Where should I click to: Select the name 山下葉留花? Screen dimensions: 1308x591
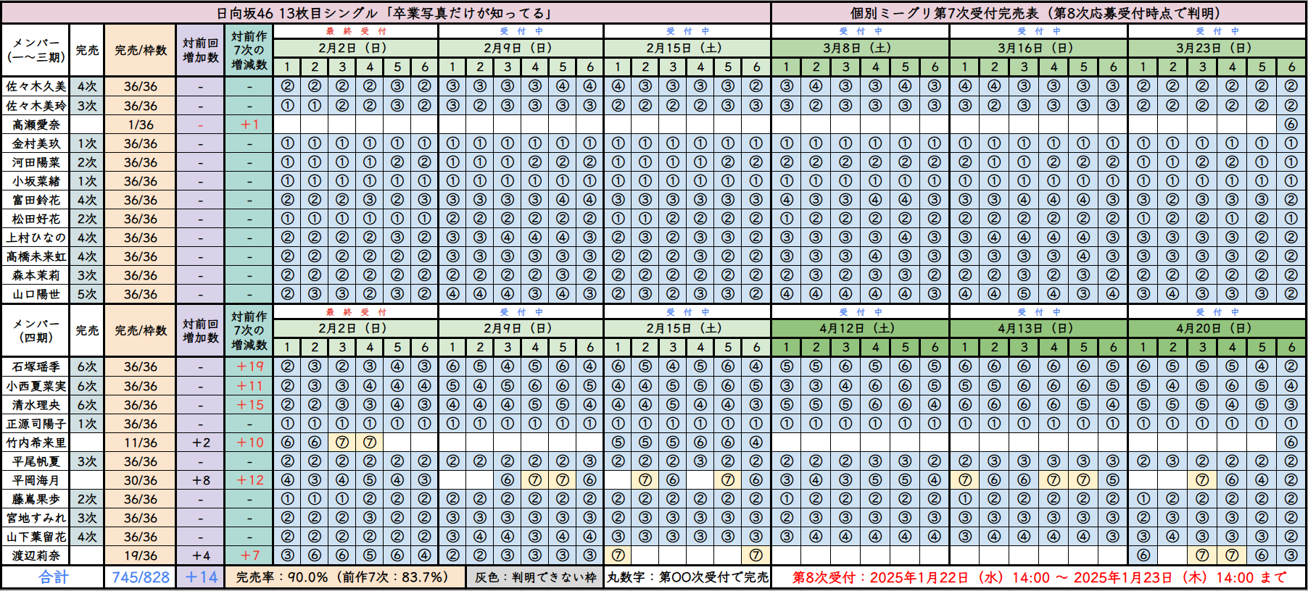(x=36, y=537)
